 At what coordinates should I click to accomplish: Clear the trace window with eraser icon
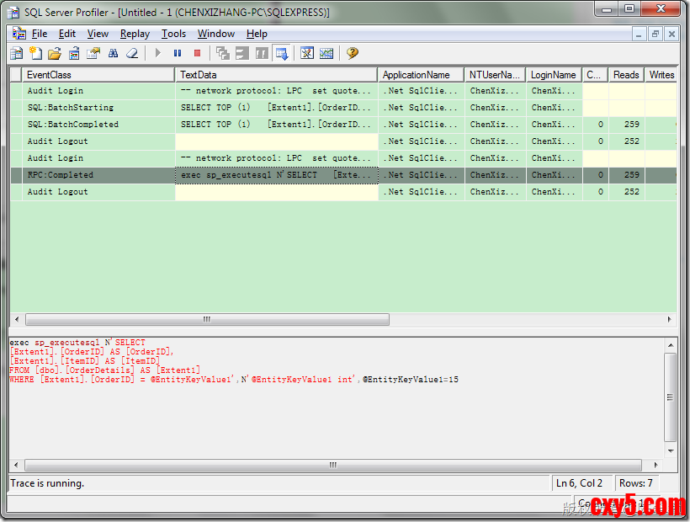[132, 53]
